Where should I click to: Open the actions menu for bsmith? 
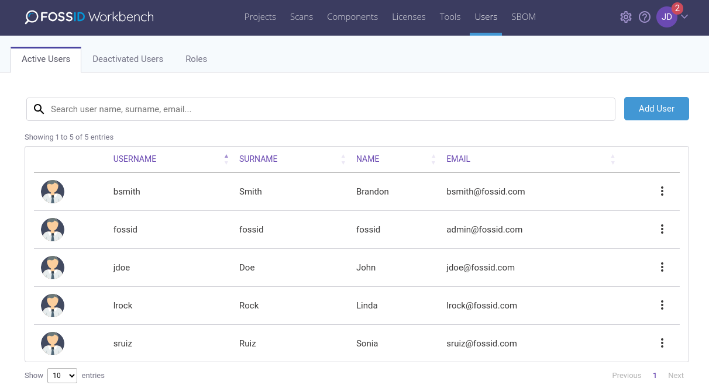[x=662, y=191]
